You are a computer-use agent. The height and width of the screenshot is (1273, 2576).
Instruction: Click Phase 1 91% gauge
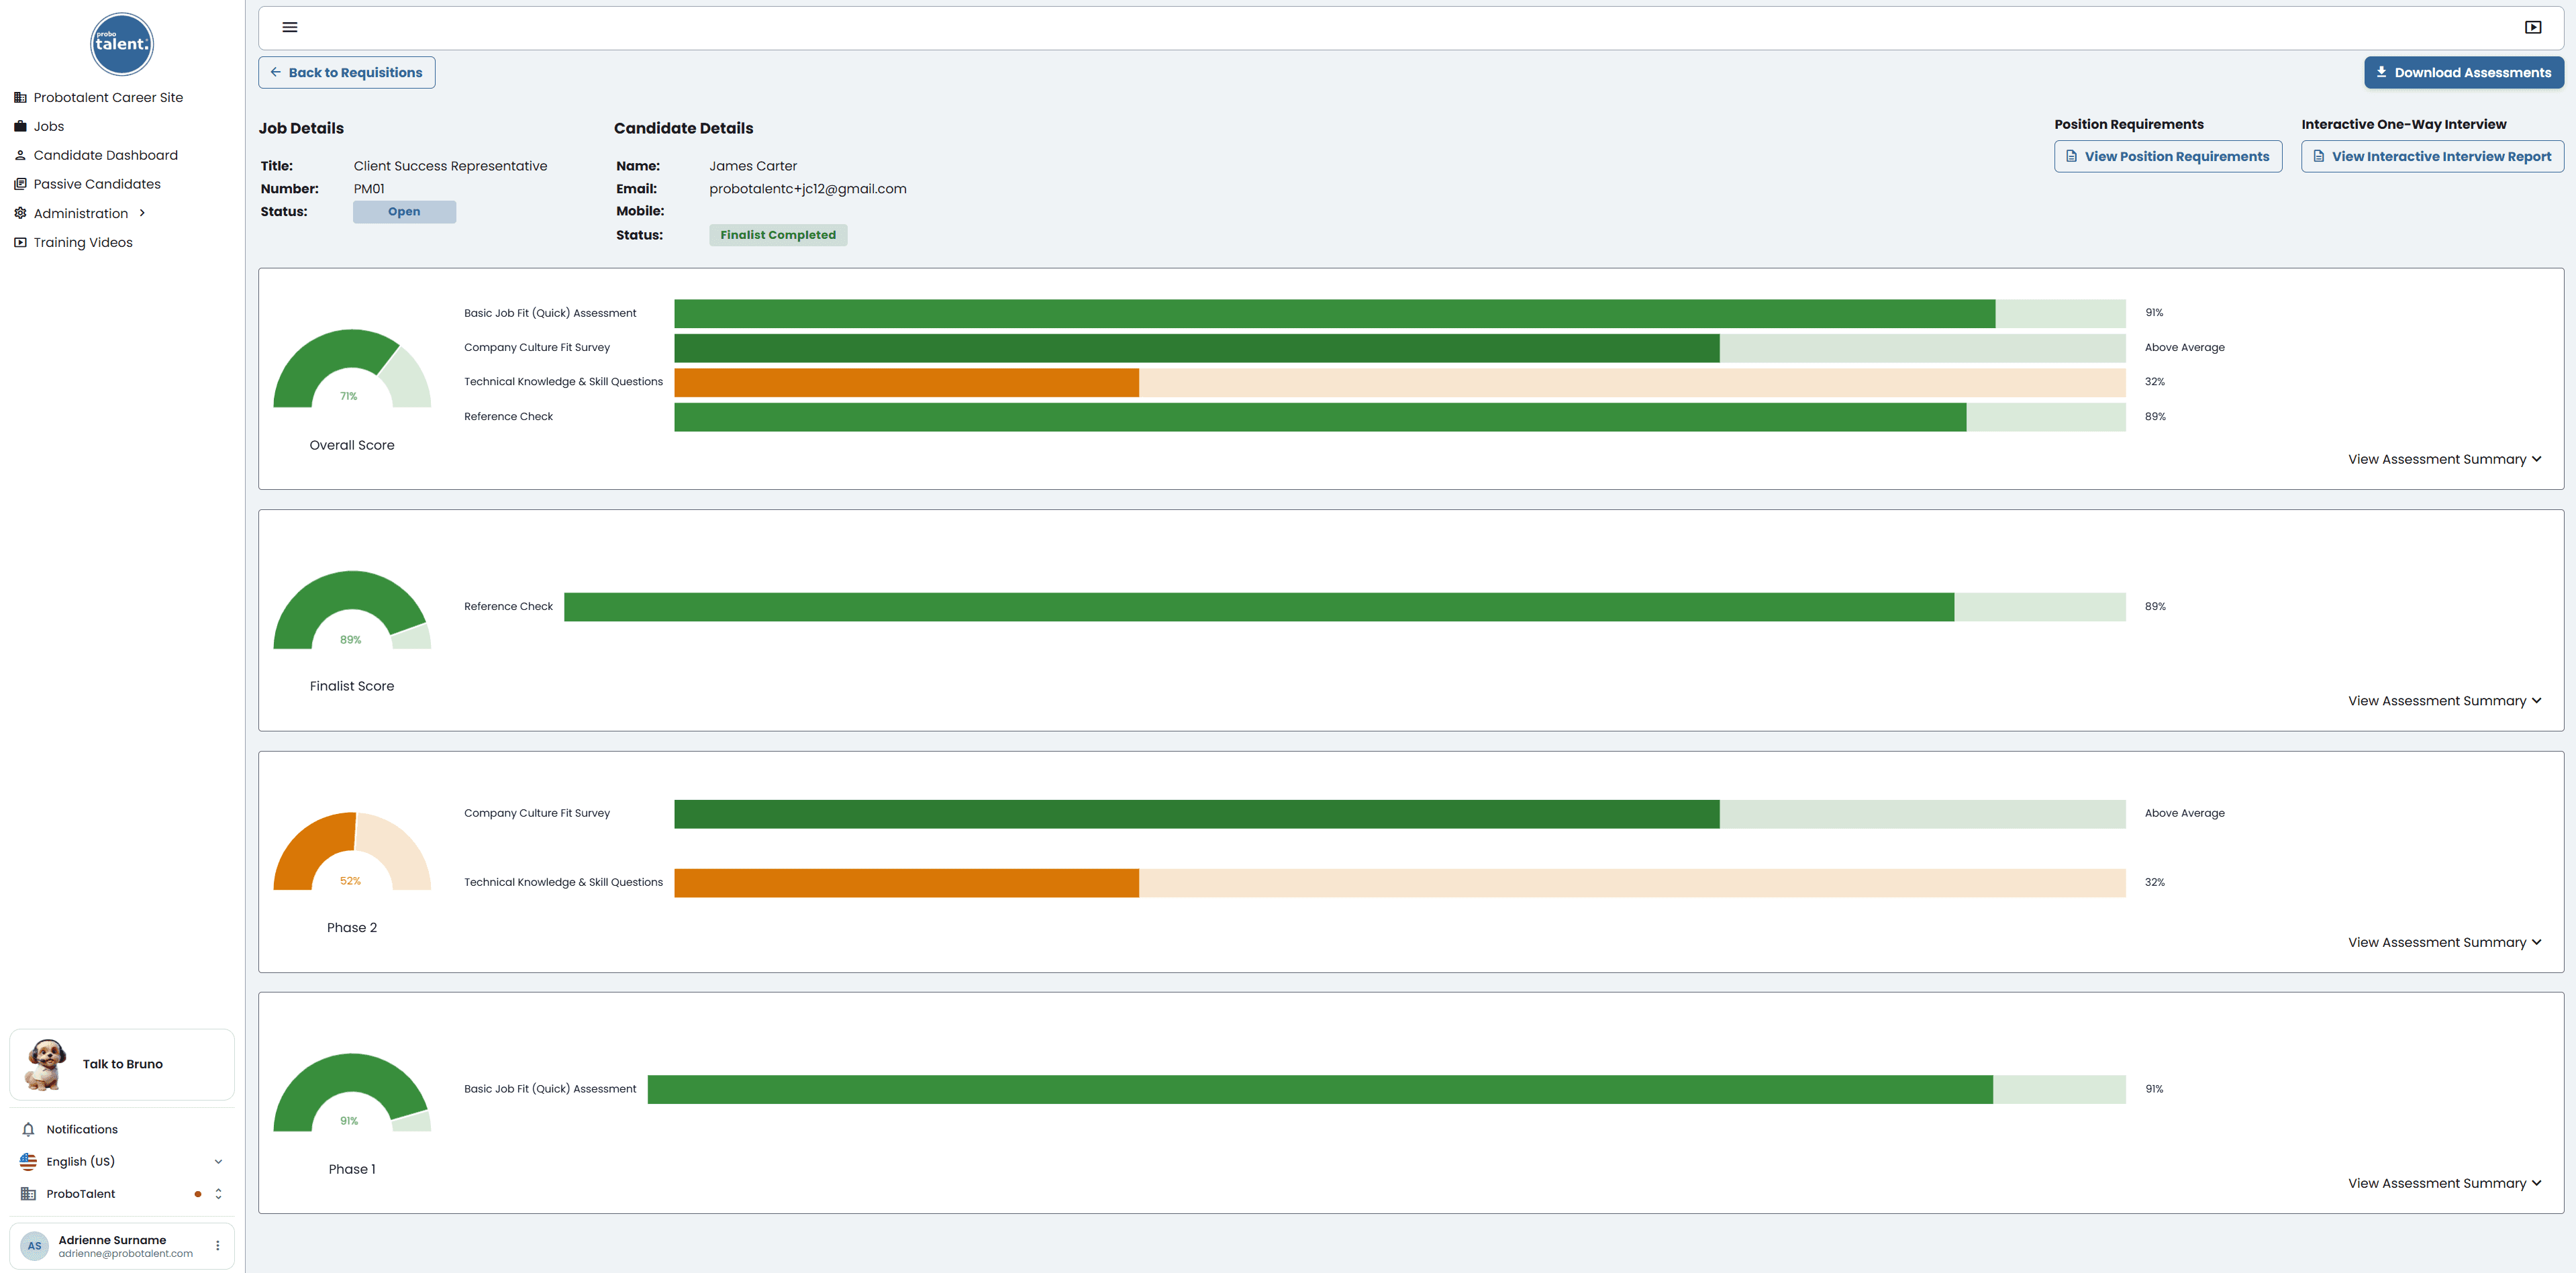tap(352, 1092)
